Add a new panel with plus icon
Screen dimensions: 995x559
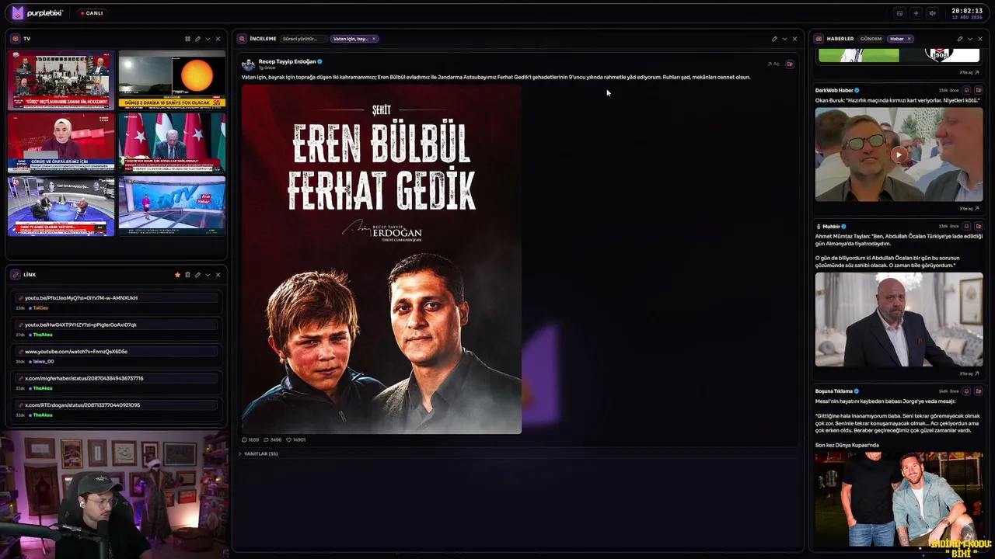coord(916,13)
